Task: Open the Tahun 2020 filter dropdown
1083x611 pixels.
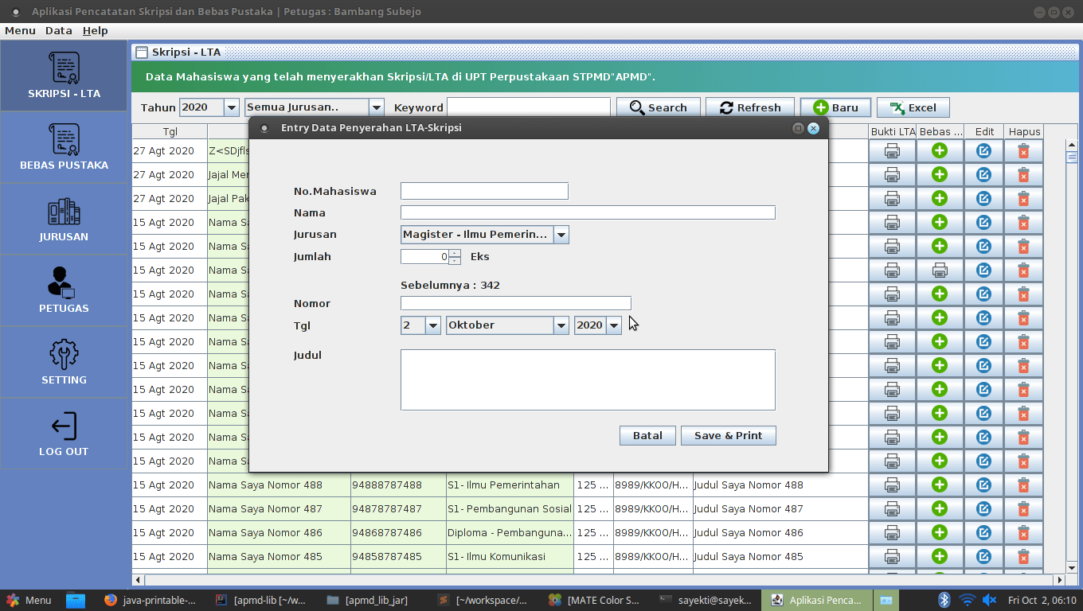Action: (231, 107)
